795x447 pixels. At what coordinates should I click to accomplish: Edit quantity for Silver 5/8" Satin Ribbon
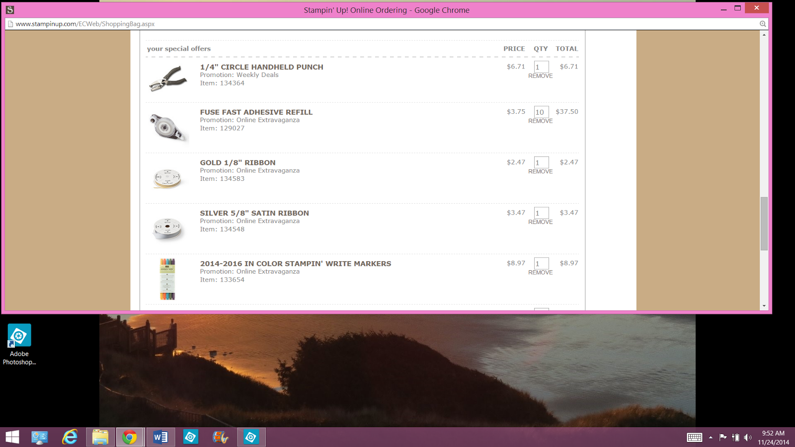[x=541, y=213]
